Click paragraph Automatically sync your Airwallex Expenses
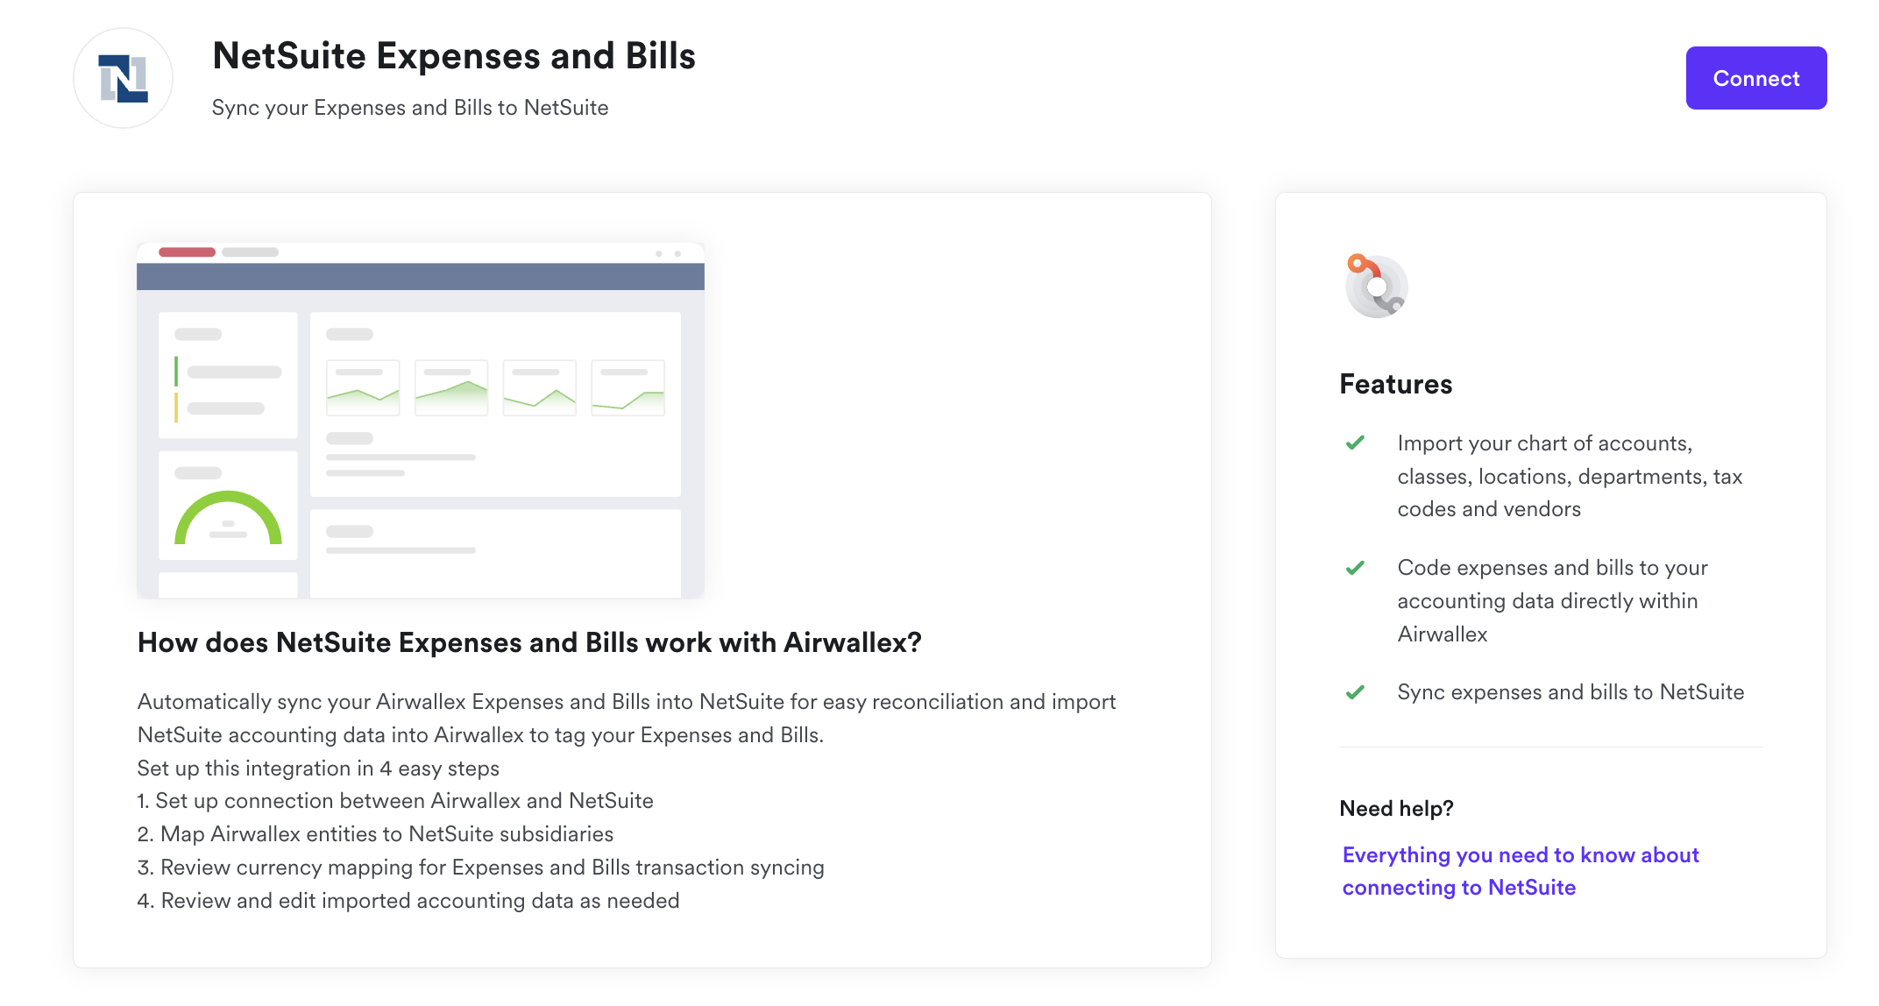 [x=627, y=719]
